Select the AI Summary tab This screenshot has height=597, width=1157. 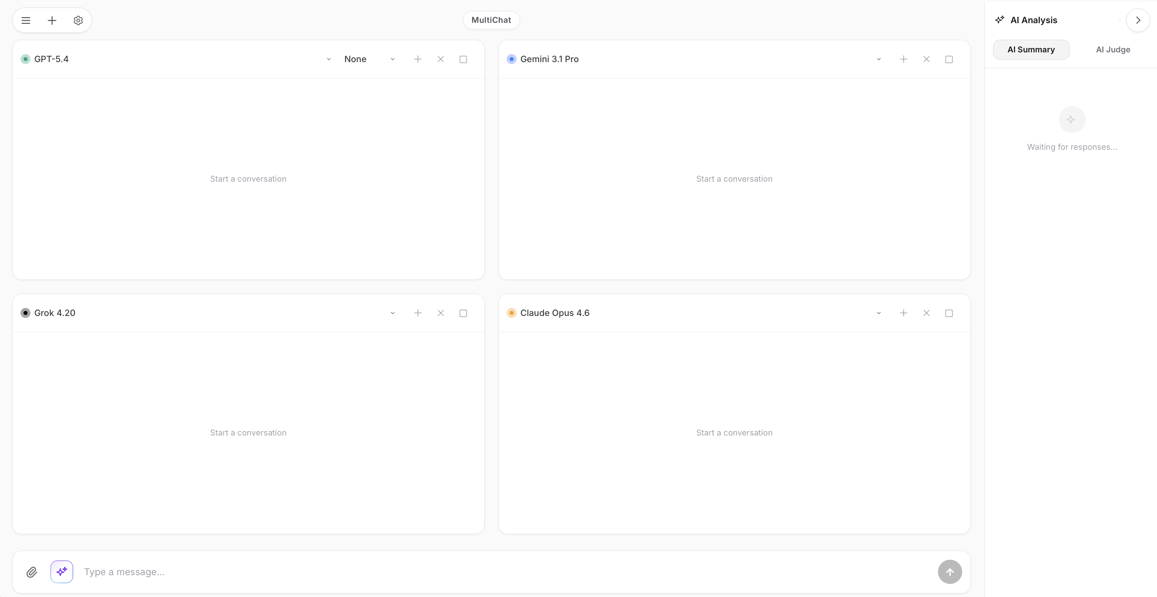click(x=1031, y=49)
